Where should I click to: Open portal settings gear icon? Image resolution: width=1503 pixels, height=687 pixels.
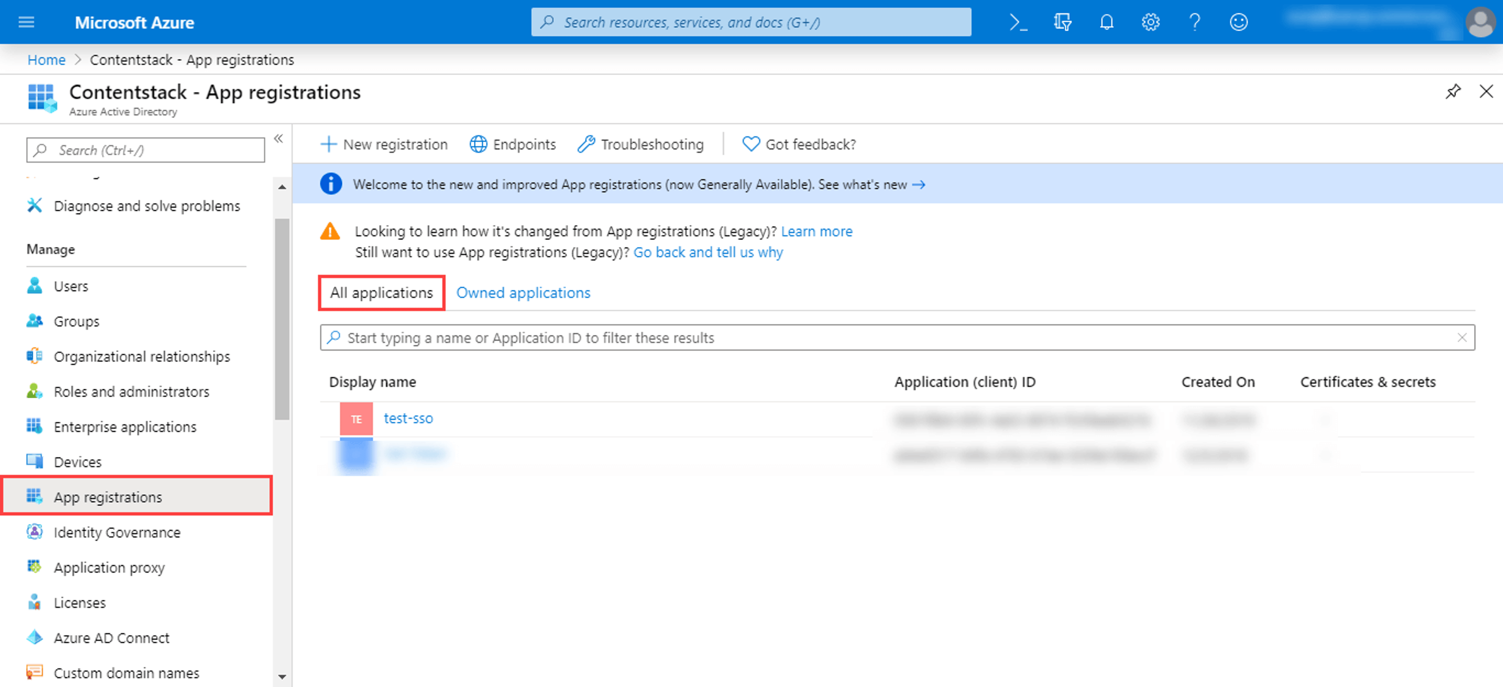pos(1150,22)
